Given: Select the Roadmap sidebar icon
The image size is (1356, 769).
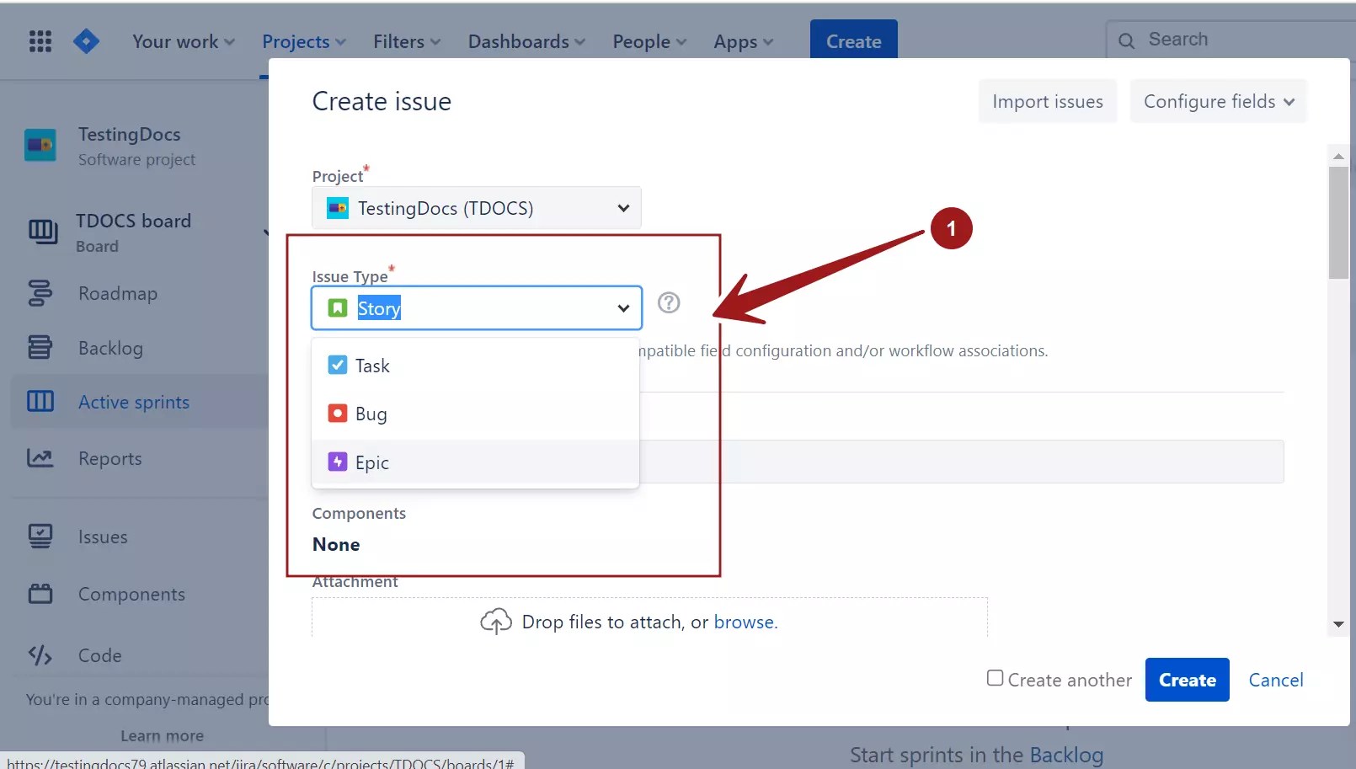Looking at the screenshot, I should click(40, 293).
